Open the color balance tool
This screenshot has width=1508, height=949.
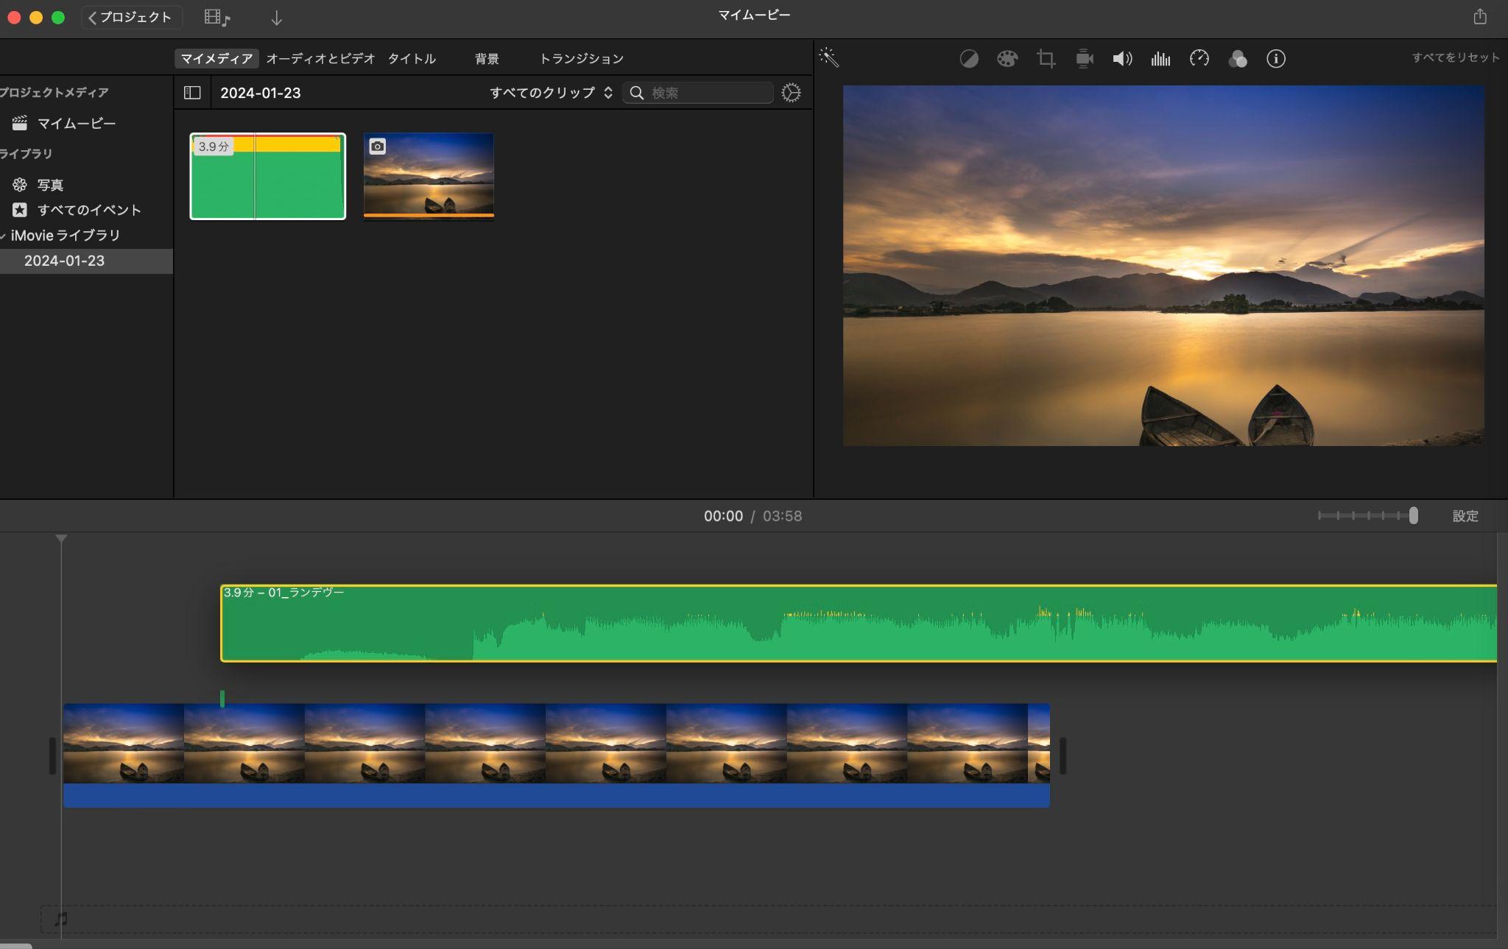969,59
